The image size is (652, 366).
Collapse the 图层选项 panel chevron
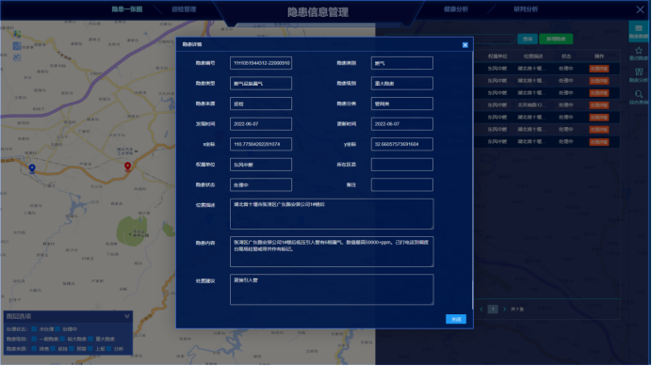click(127, 316)
